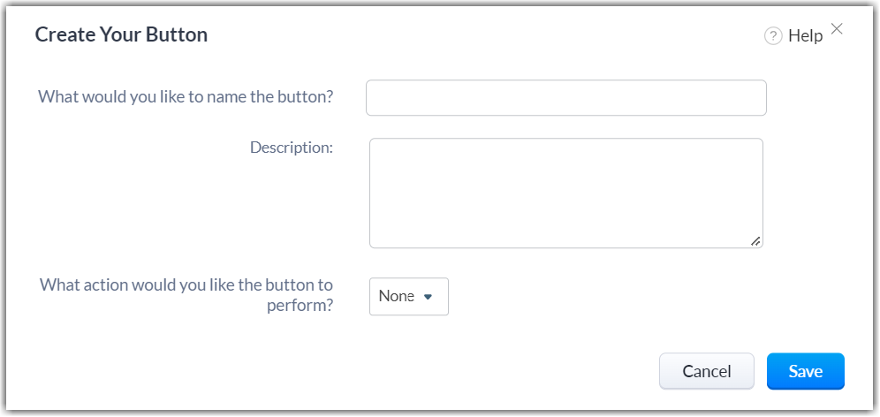Click the "Create Your Button" dialog title
Viewport: 880px width, 417px height.
pyautogui.click(x=121, y=35)
